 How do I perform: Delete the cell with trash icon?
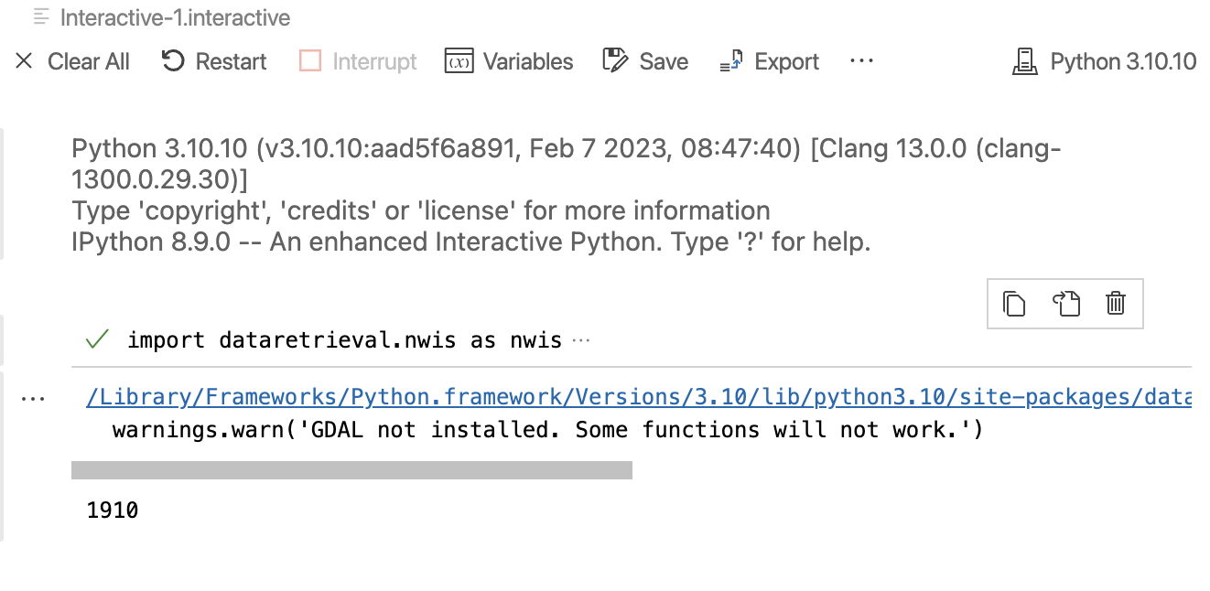(1116, 304)
